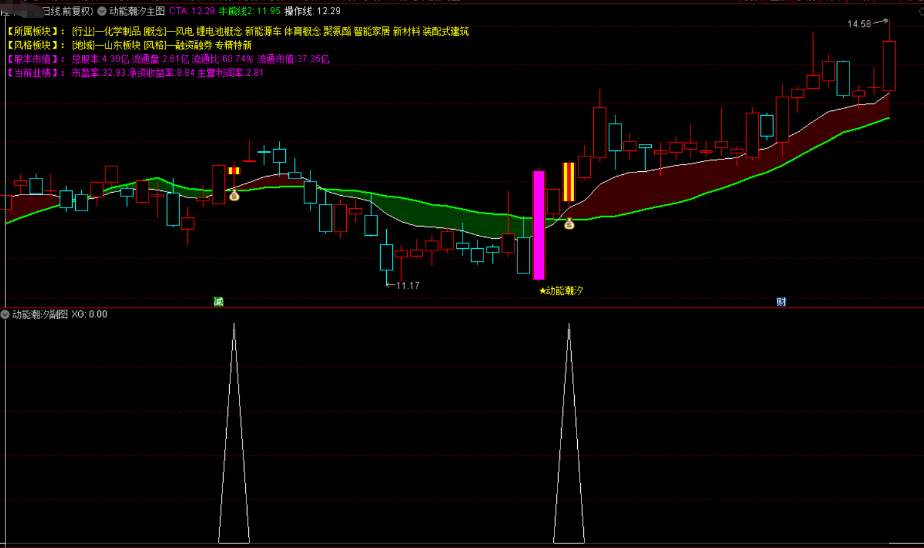This screenshot has height=548, width=924.
Task: Expand the 动能潮汐主图 indicator dropdown arrow
Action: pos(102,11)
